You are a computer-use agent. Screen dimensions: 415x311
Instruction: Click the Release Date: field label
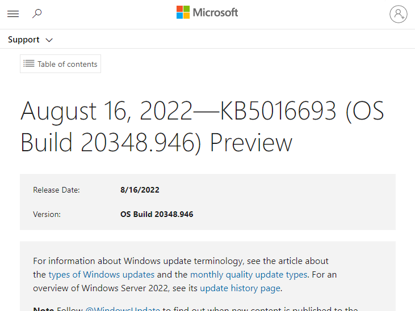click(56, 190)
